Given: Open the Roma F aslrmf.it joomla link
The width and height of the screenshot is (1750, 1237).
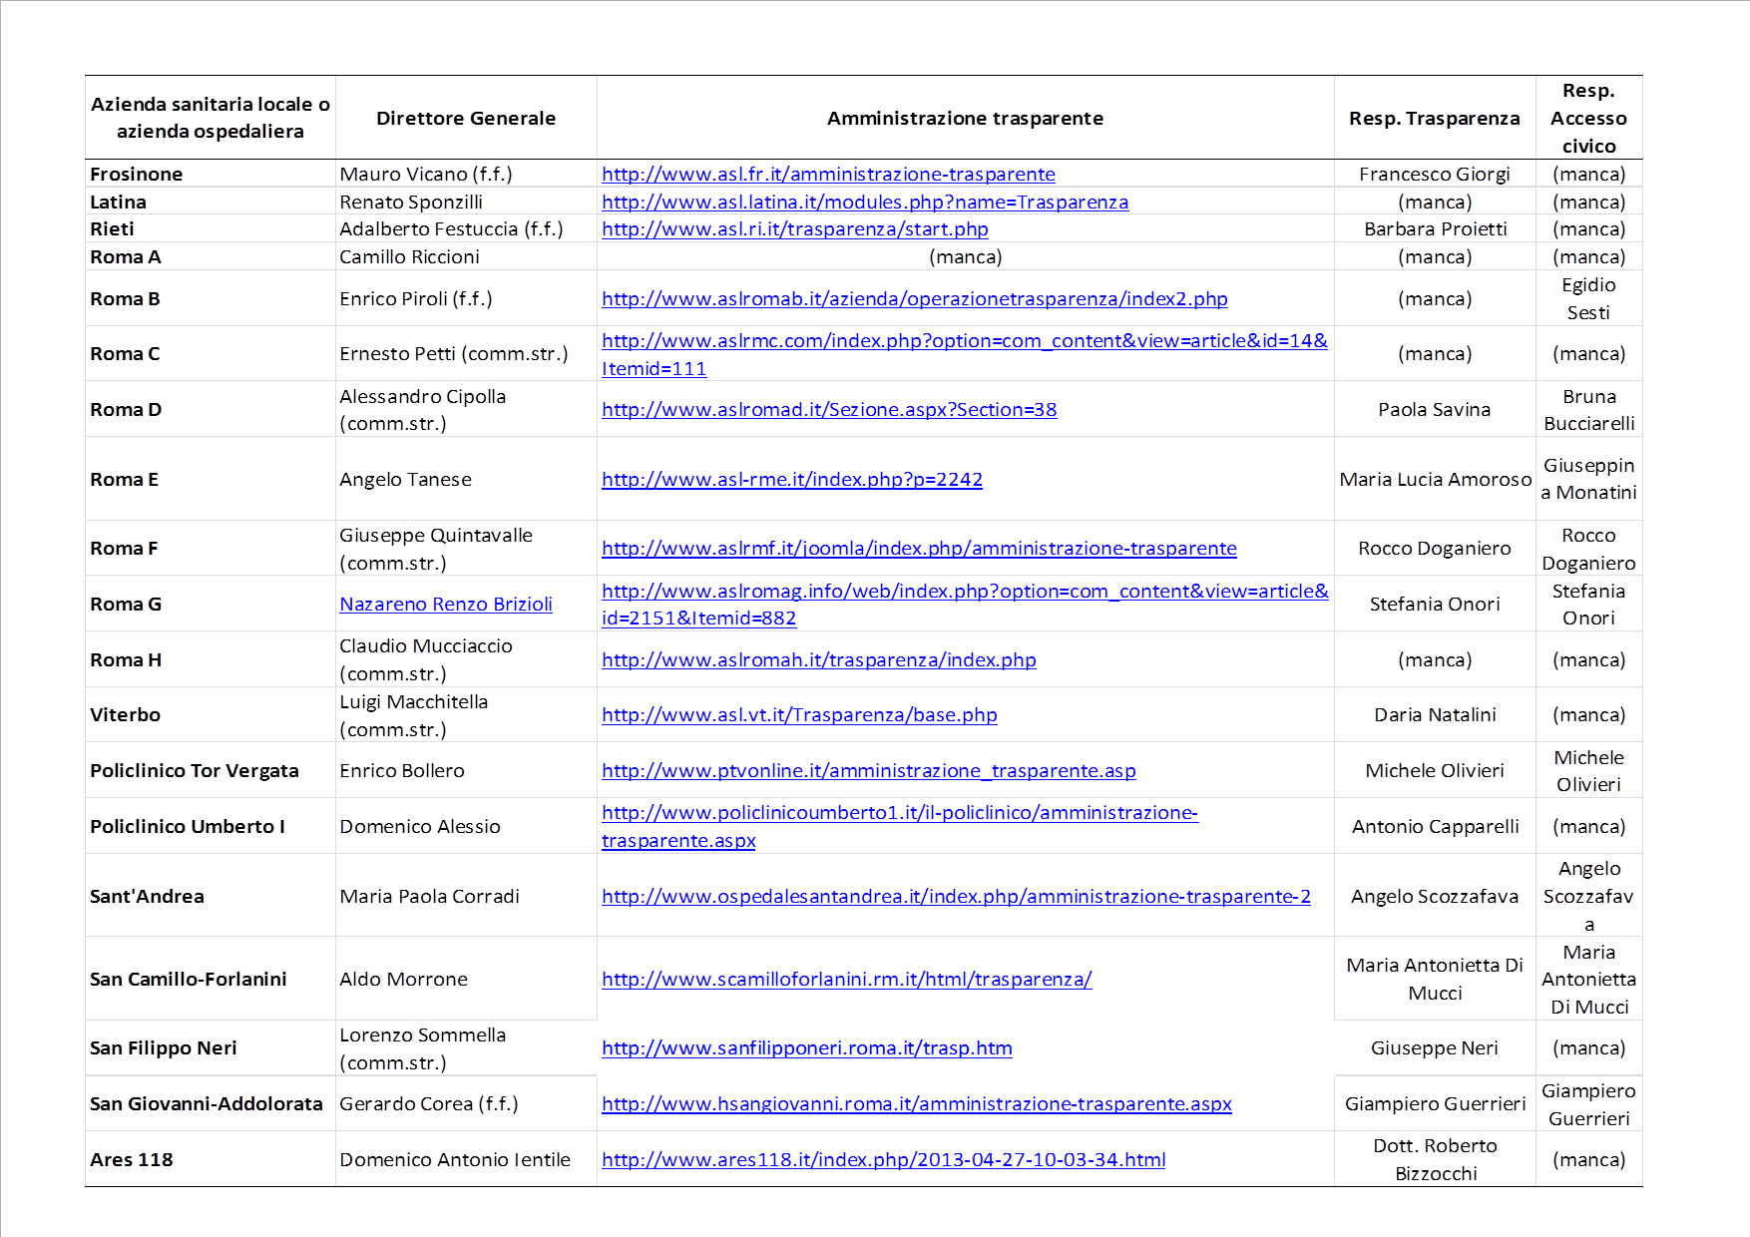Looking at the screenshot, I should coord(919,548).
